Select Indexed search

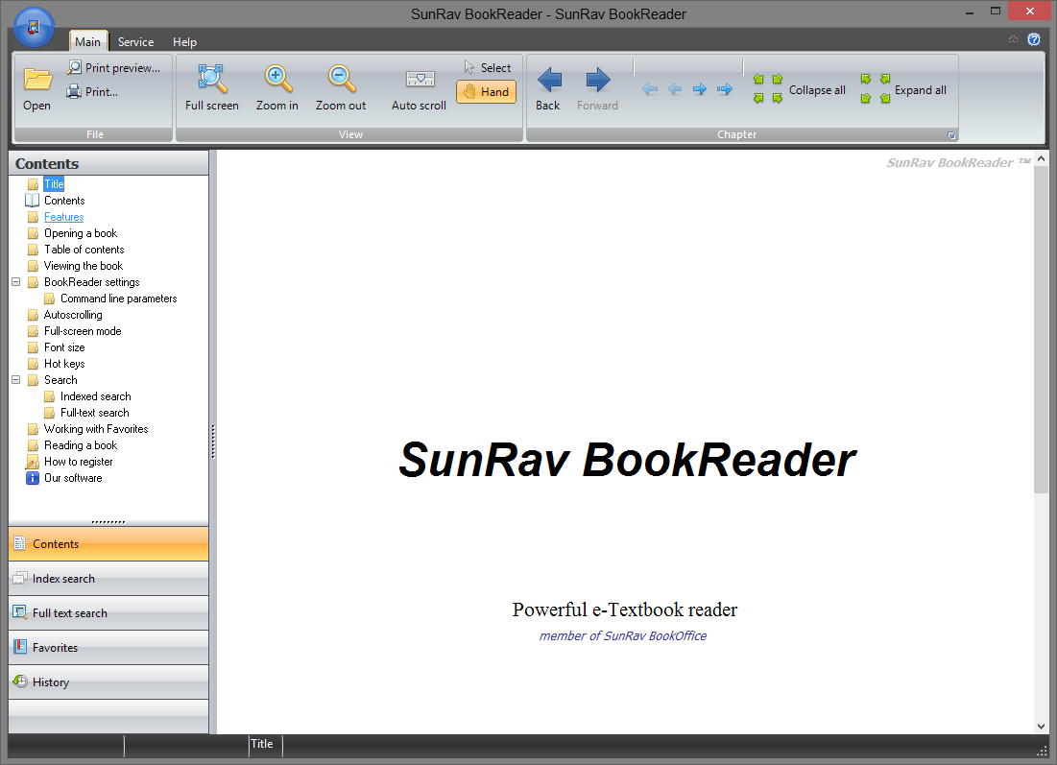96,396
